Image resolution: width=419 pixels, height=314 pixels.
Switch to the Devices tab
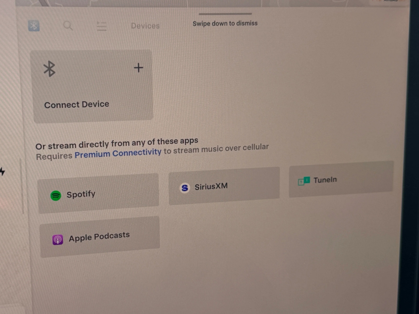[x=145, y=26]
